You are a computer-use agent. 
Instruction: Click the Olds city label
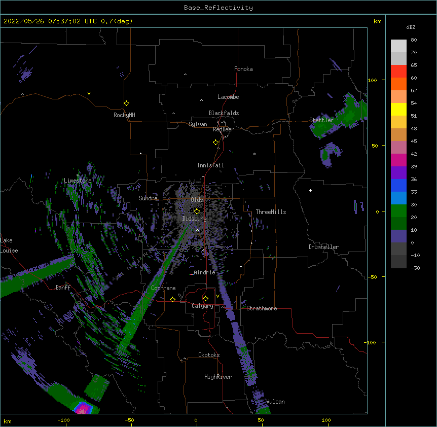[197, 200]
